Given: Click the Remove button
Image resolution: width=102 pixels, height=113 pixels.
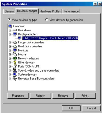Looking at the screenshot, I should (63, 96).
